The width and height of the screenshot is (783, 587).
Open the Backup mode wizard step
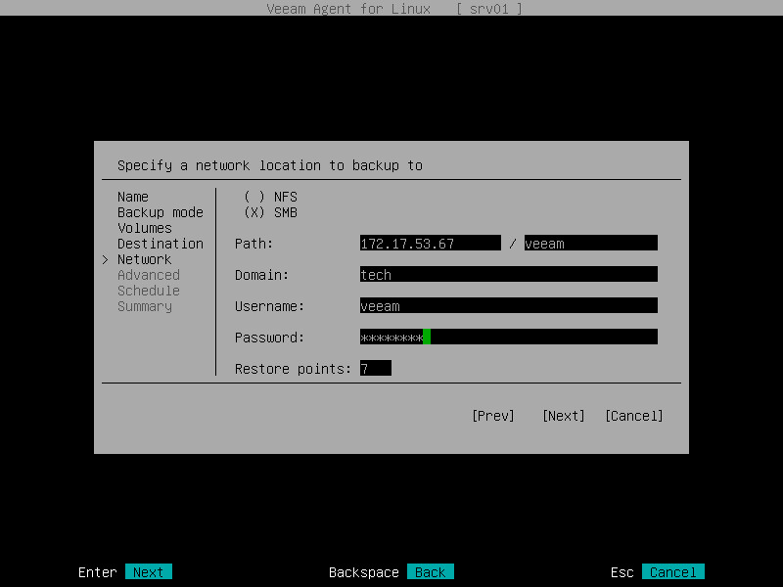(x=161, y=212)
